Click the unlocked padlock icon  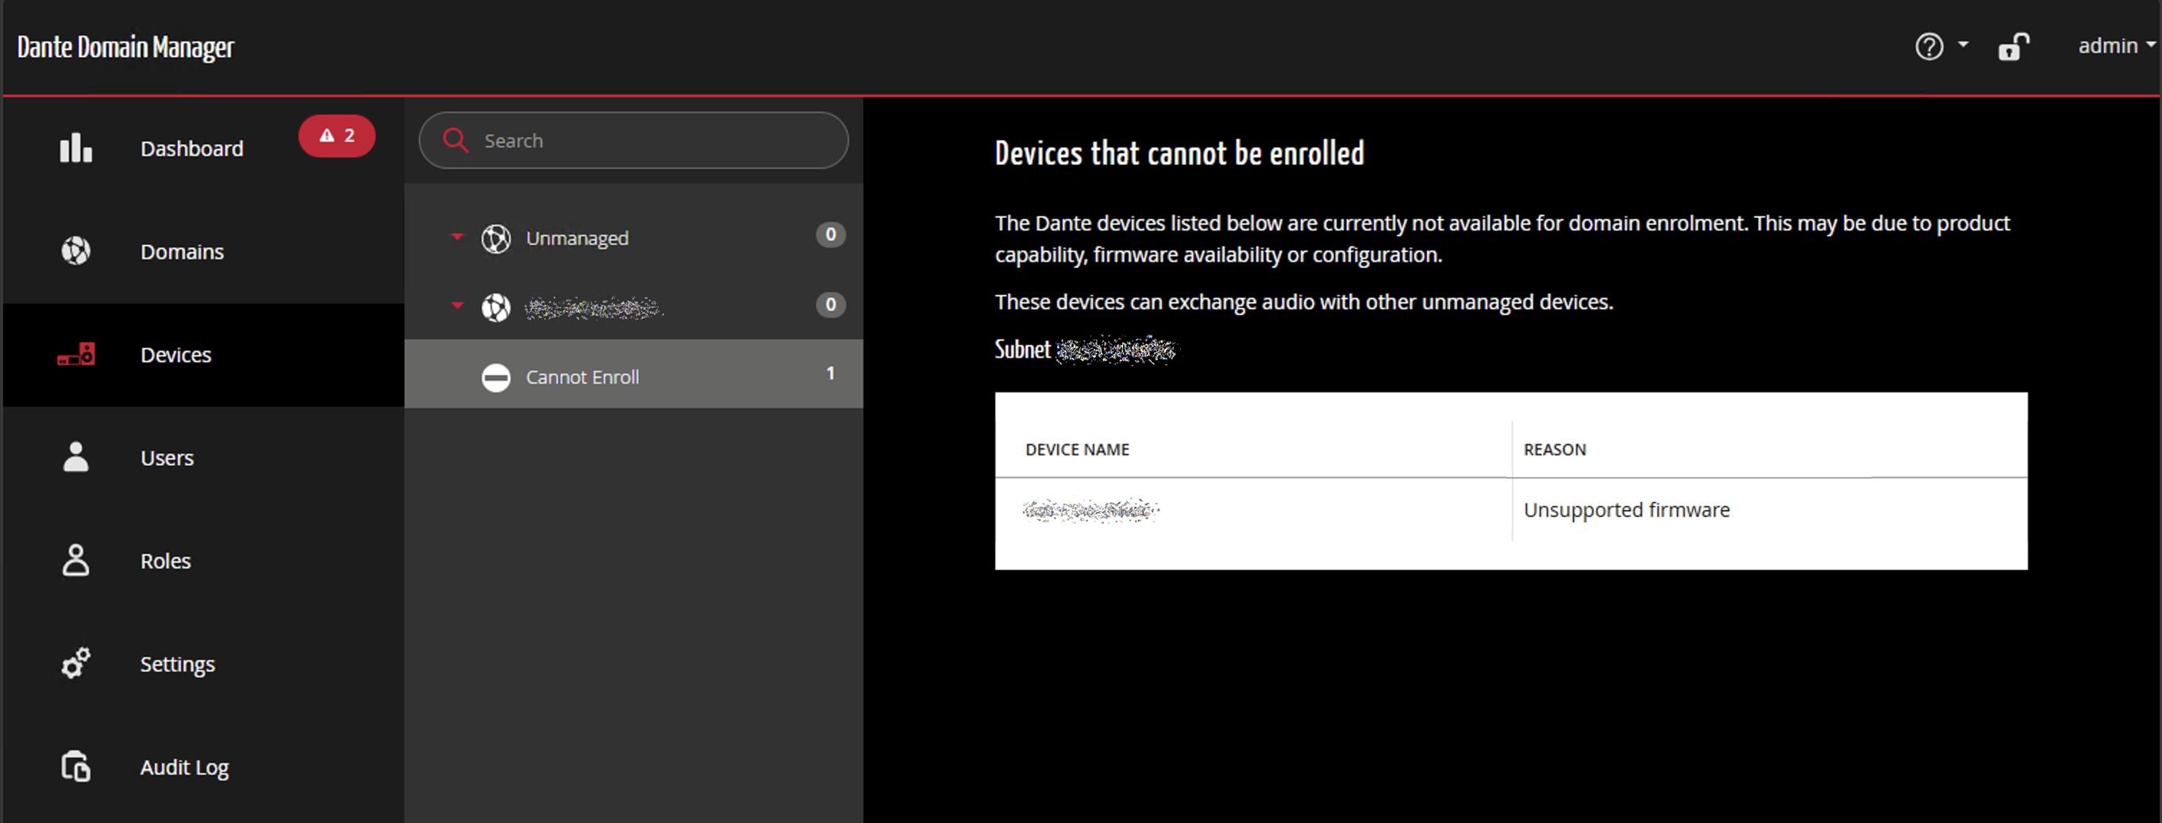(2013, 47)
